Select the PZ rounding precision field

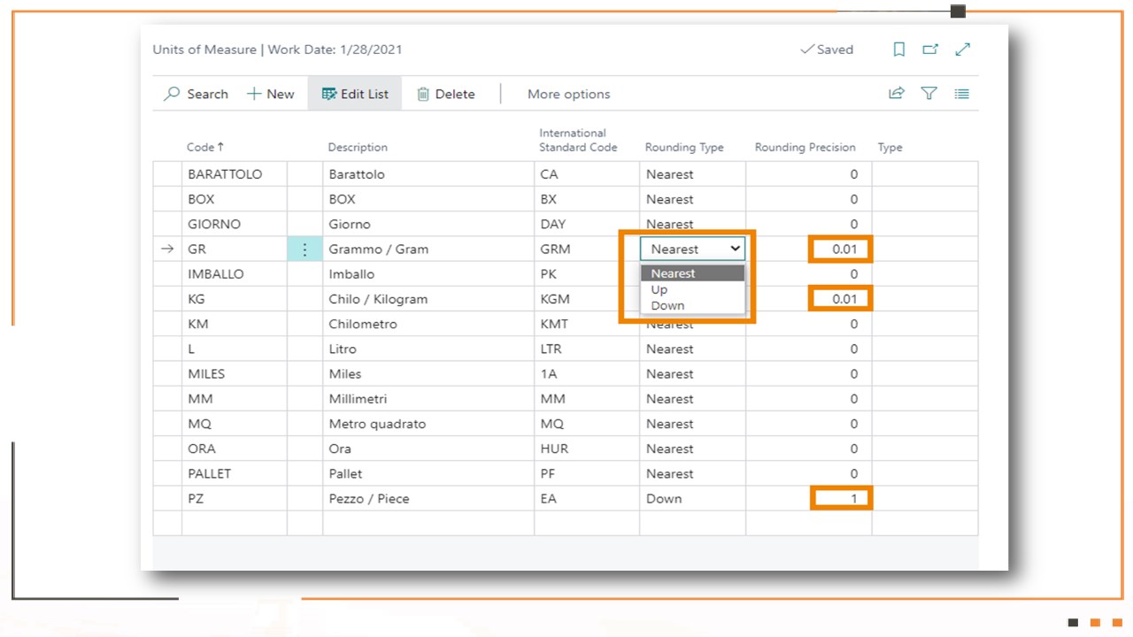(841, 499)
